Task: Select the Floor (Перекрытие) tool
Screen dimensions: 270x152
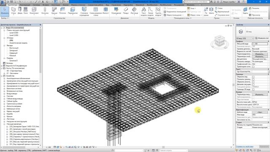Action: (73, 11)
